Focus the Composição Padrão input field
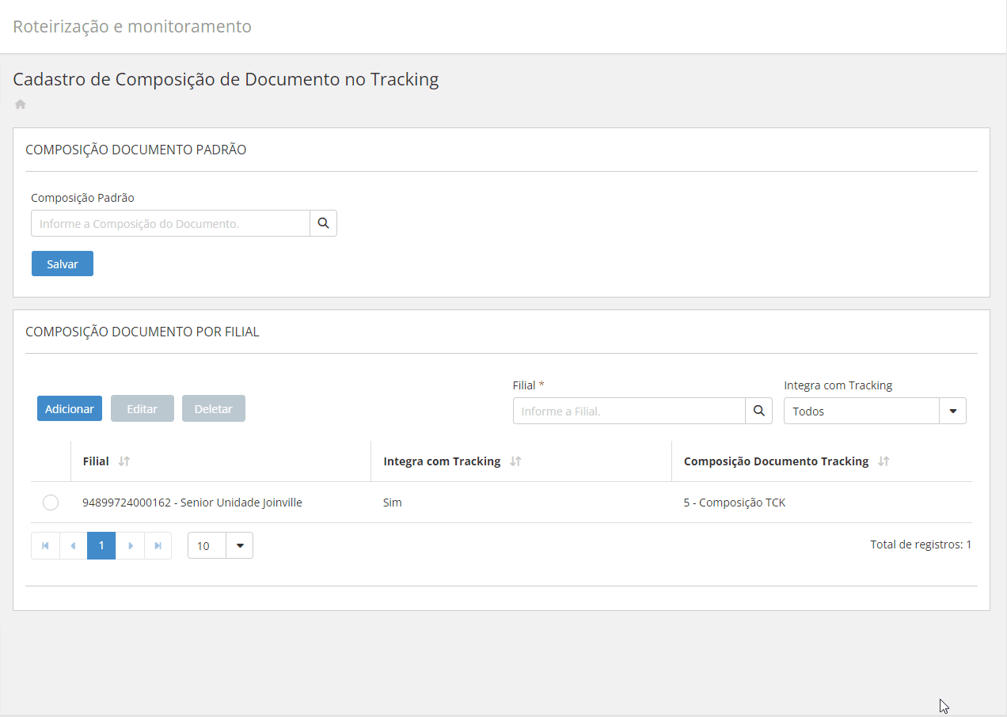This screenshot has width=1007, height=717. [x=170, y=224]
